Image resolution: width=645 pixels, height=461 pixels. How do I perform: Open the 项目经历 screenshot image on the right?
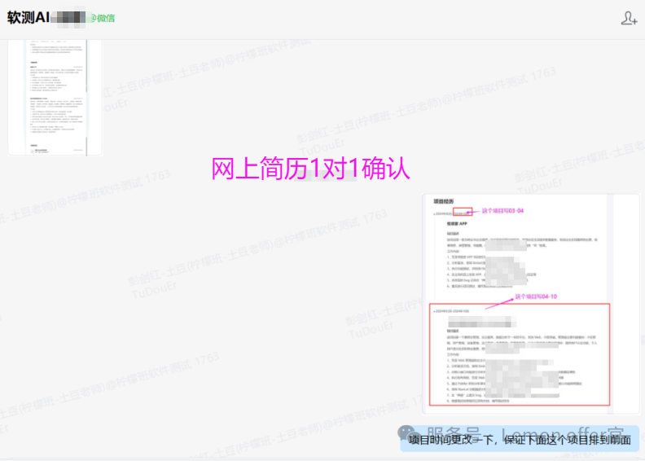coord(529,303)
